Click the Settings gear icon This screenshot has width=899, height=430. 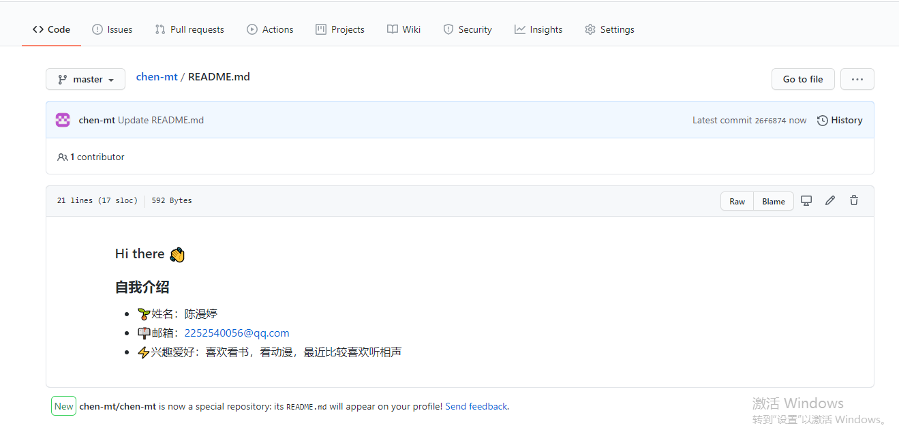590,29
